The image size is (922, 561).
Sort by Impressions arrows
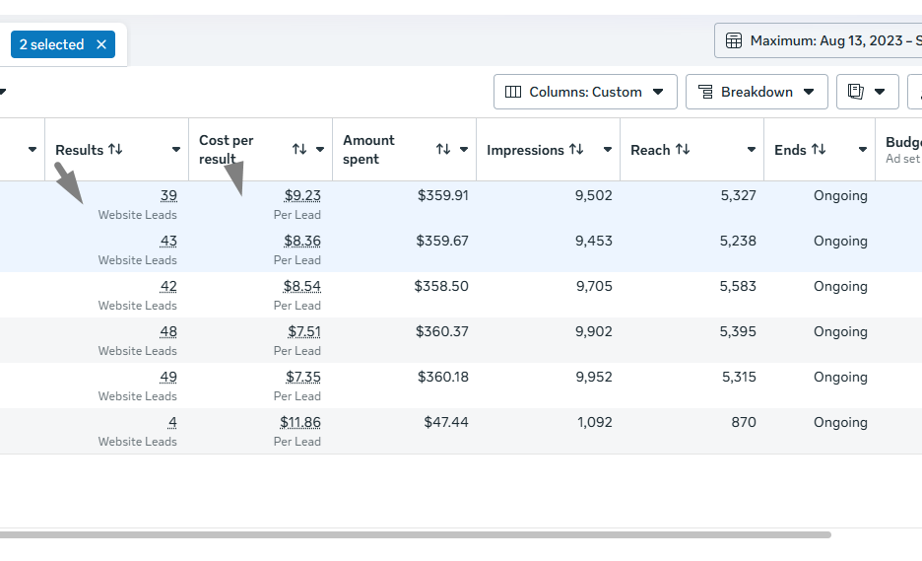(577, 150)
